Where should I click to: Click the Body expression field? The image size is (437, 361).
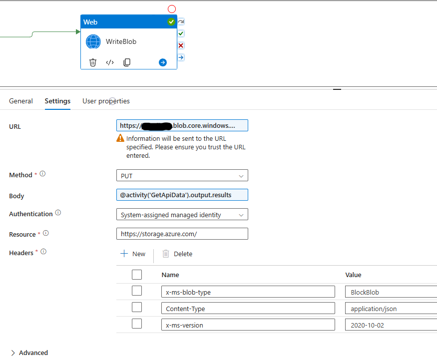coord(182,195)
